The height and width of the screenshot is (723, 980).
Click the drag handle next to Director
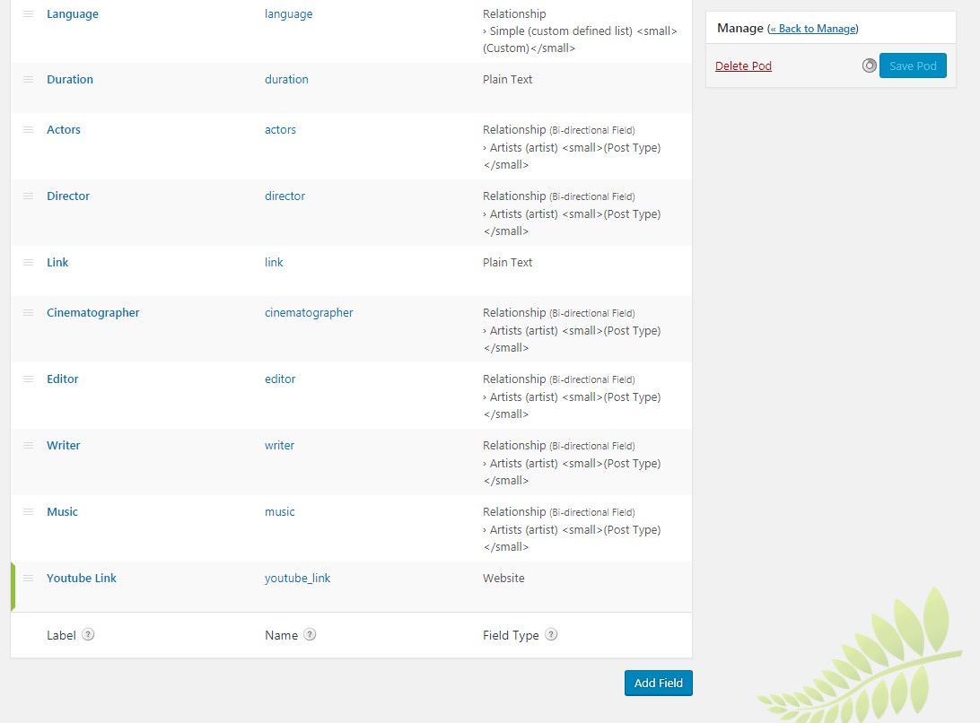27,196
